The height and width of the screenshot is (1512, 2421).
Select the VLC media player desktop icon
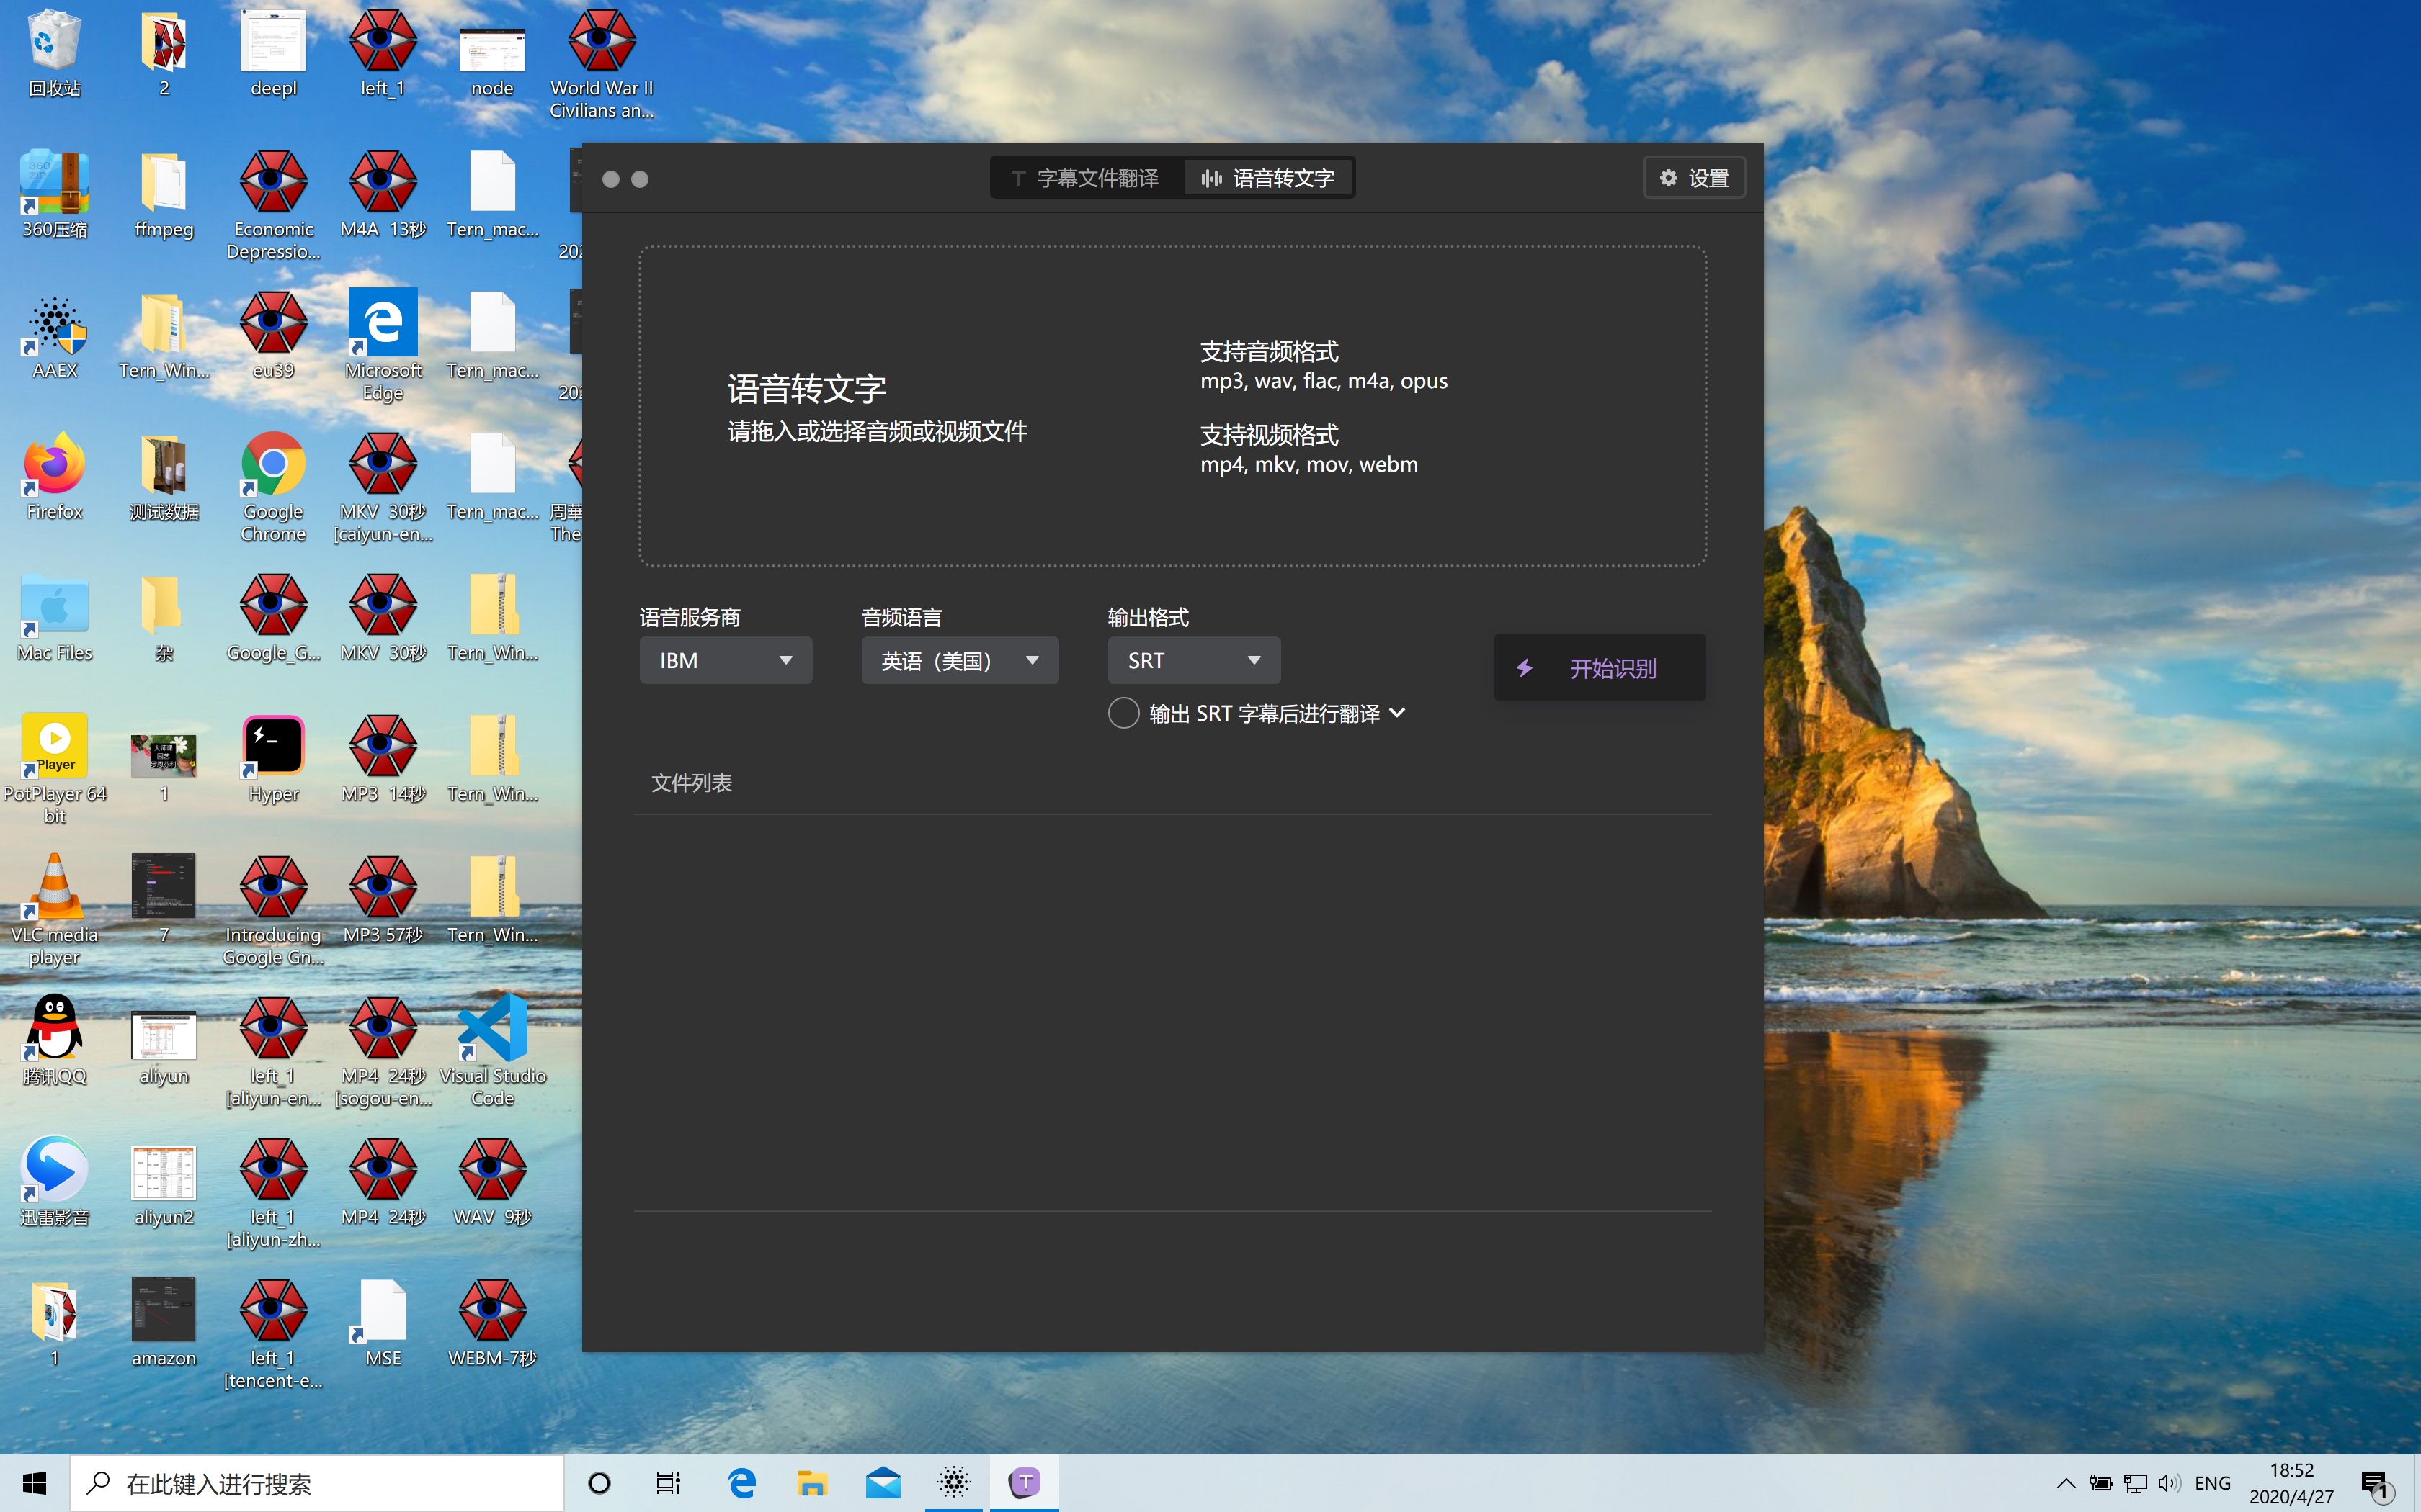pos(54,890)
